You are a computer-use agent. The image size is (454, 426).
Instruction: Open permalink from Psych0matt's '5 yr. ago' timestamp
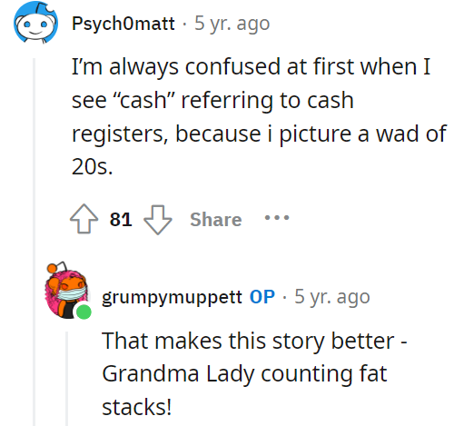[232, 24]
